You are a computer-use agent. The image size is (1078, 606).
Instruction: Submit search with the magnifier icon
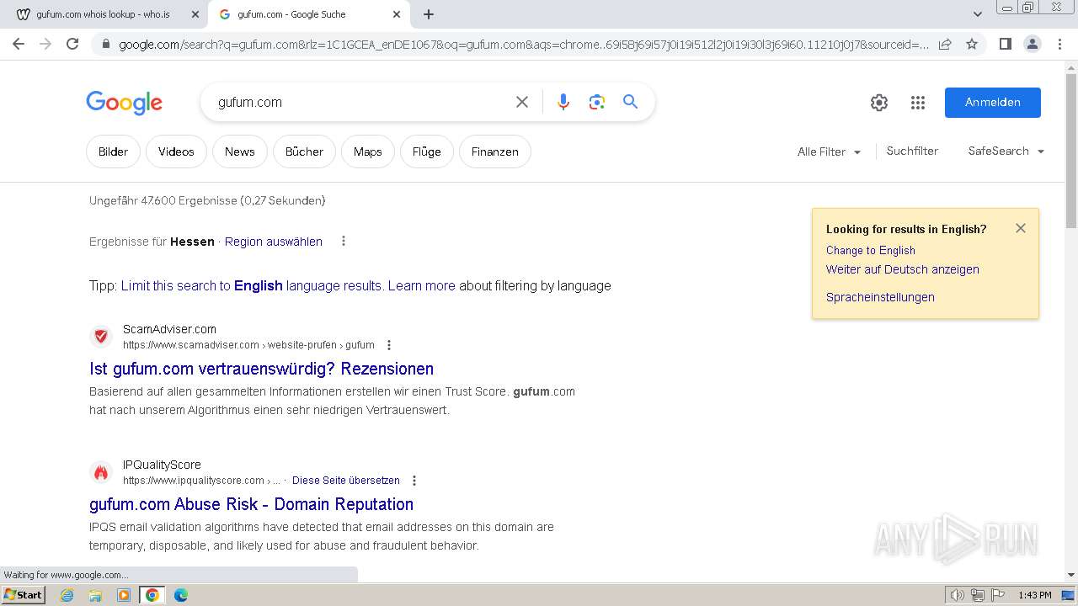tap(630, 102)
